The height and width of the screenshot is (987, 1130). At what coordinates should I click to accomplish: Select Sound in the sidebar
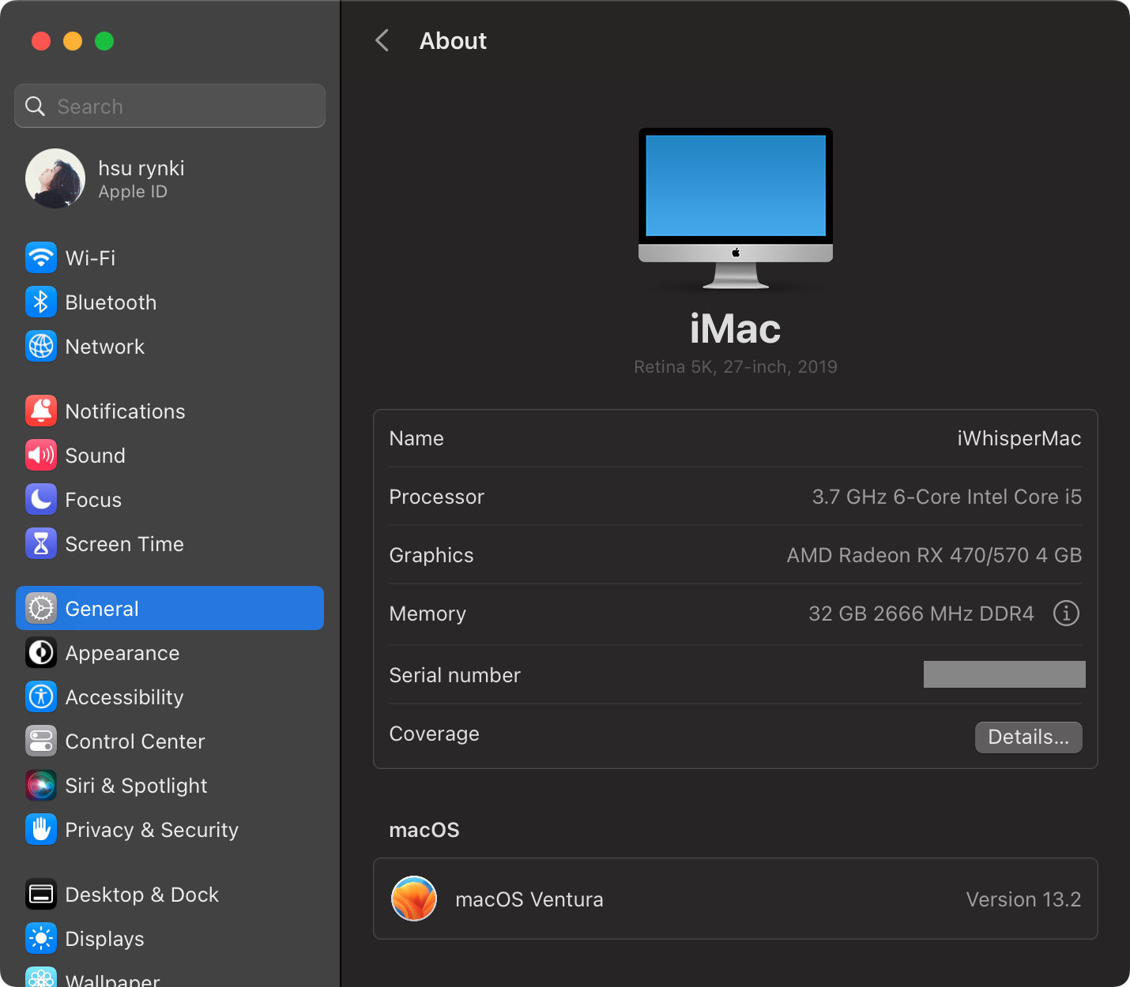(95, 456)
